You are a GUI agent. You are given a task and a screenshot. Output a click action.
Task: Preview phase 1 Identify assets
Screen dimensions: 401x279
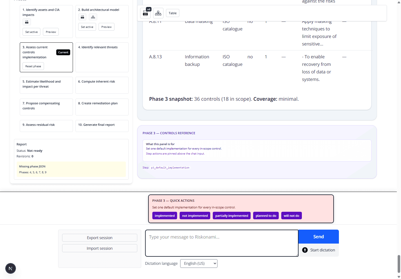(51, 32)
